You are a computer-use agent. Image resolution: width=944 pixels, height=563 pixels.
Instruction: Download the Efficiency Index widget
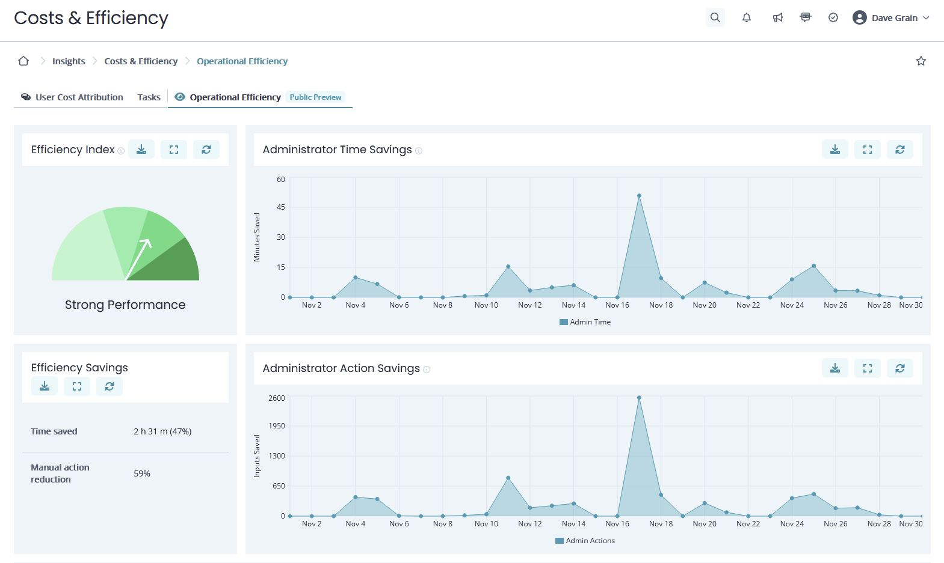141,150
